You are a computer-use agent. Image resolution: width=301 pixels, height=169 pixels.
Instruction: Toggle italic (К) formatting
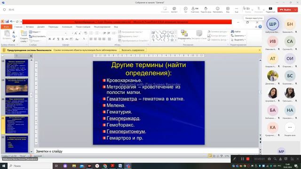[x=54, y=39]
